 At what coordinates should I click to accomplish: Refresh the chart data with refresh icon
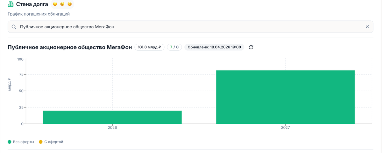pyautogui.click(x=251, y=47)
